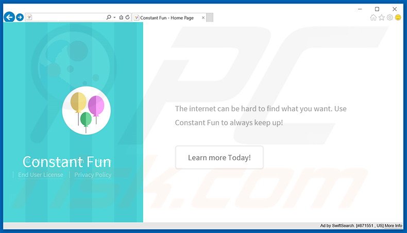Screen dimensions: 407x233
Task: Close the browser window
Action: click(x=395, y=9)
